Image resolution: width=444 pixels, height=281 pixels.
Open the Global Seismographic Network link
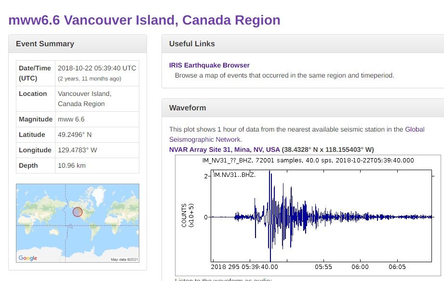[x=414, y=129]
